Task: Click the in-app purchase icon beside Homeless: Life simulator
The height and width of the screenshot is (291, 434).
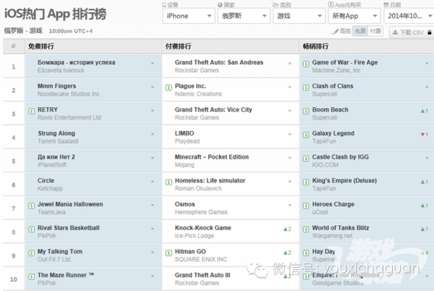Action: (169, 182)
